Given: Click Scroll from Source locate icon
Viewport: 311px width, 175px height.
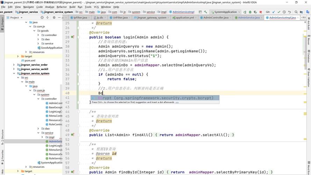Looking at the screenshot, I should (x=42, y=17).
